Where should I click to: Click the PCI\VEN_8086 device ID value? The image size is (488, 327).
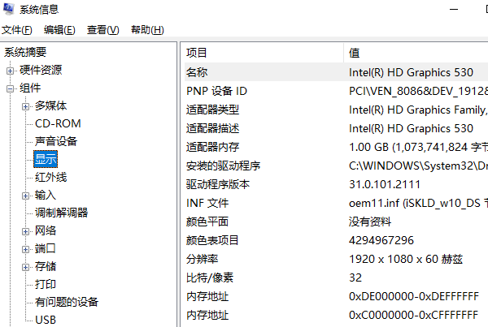click(x=418, y=91)
